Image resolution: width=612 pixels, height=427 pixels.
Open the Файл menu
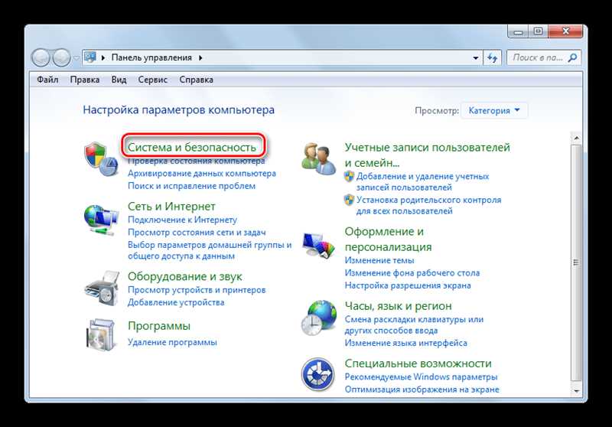coord(47,80)
